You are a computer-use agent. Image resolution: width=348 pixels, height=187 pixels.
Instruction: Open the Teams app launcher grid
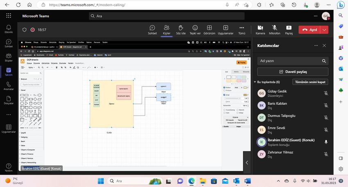(x=9, y=16)
